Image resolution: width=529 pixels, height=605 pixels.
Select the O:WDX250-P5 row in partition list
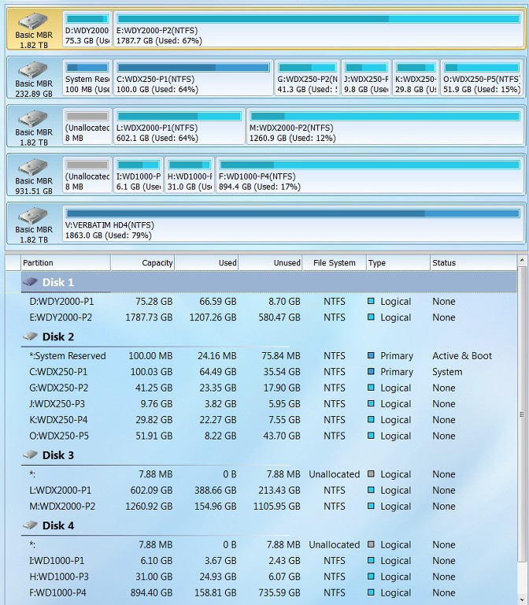(268, 436)
